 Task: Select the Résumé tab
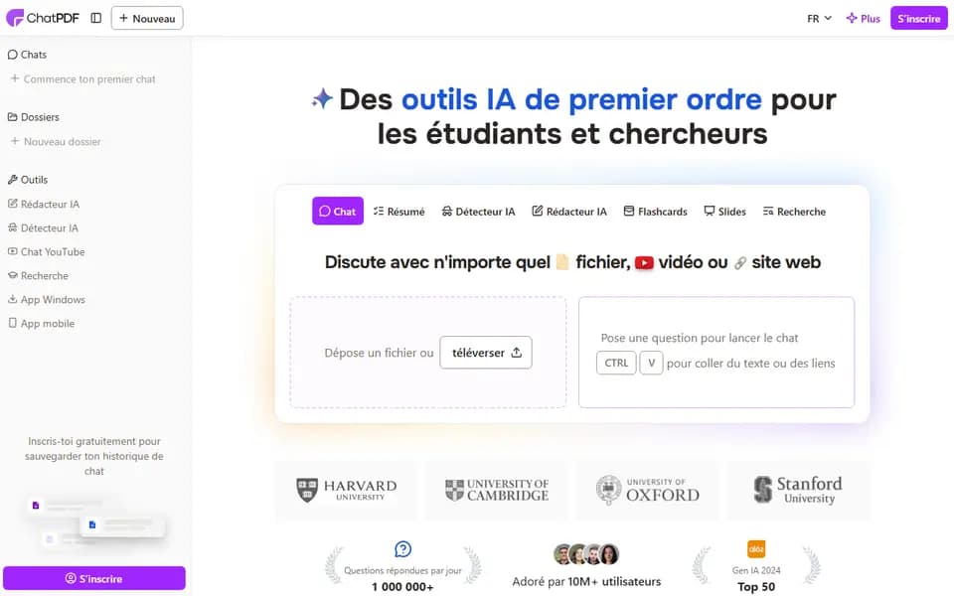coord(399,211)
